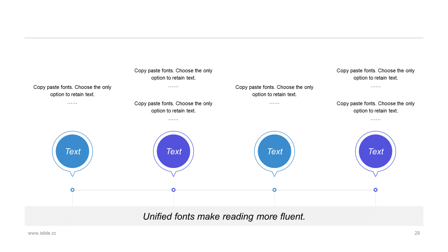Select the timeline ring below second blue pin
Viewport: 448px width, 252px height.
pyautogui.click(x=274, y=190)
